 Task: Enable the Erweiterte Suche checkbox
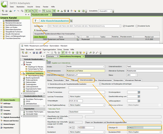click(x=137, y=26)
